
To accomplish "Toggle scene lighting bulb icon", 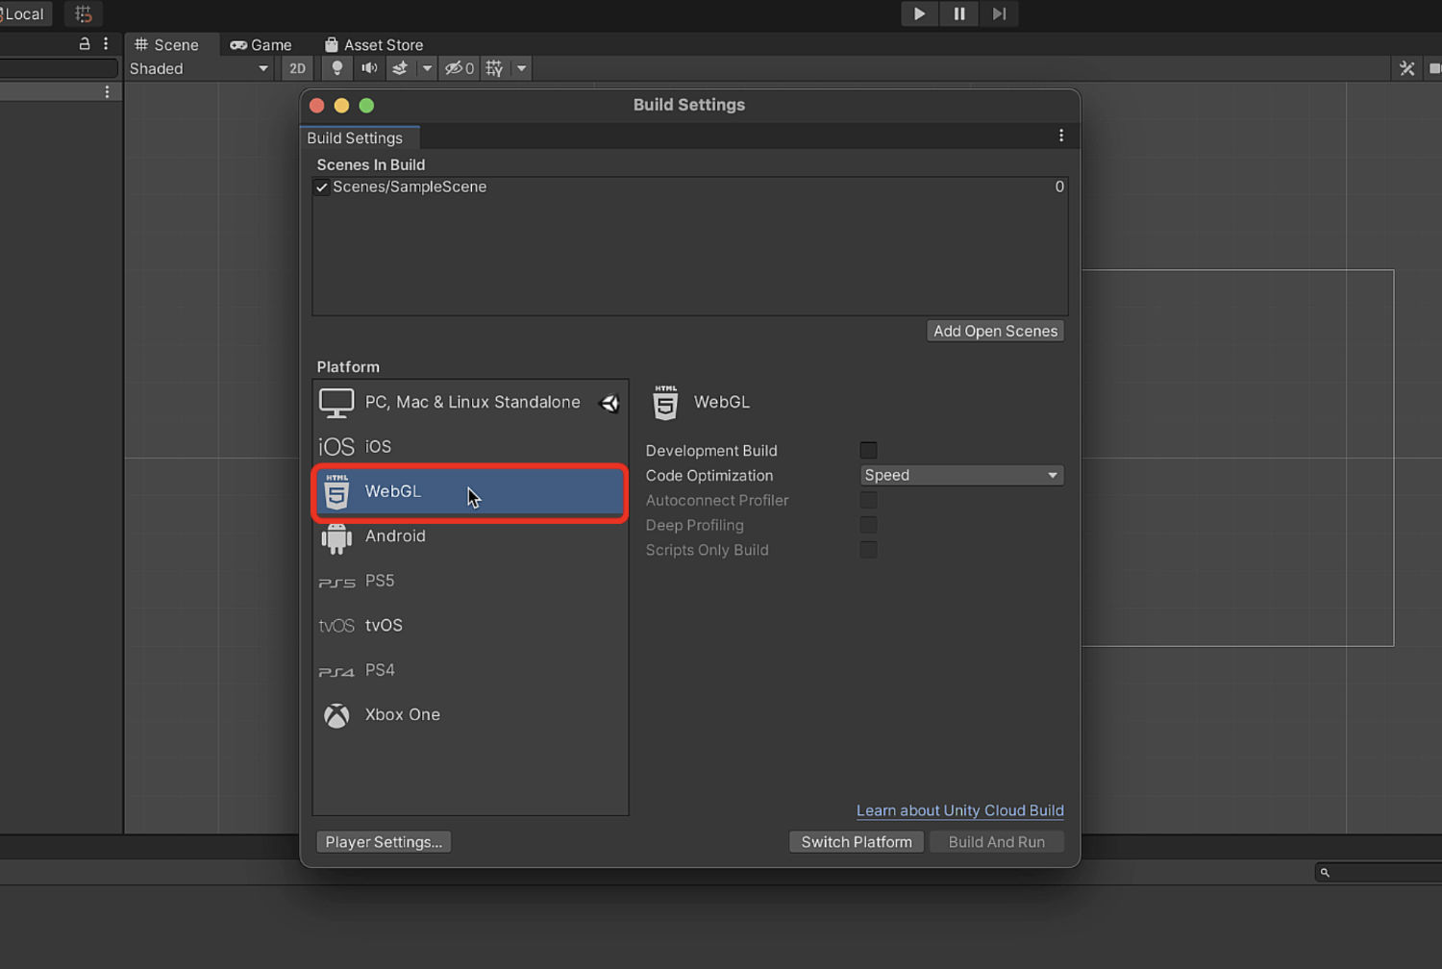I will click(336, 68).
